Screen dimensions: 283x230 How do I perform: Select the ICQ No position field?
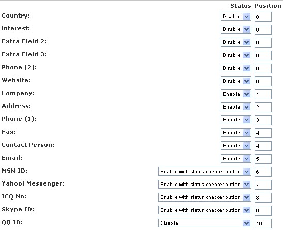pyautogui.click(x=263, y=197)
